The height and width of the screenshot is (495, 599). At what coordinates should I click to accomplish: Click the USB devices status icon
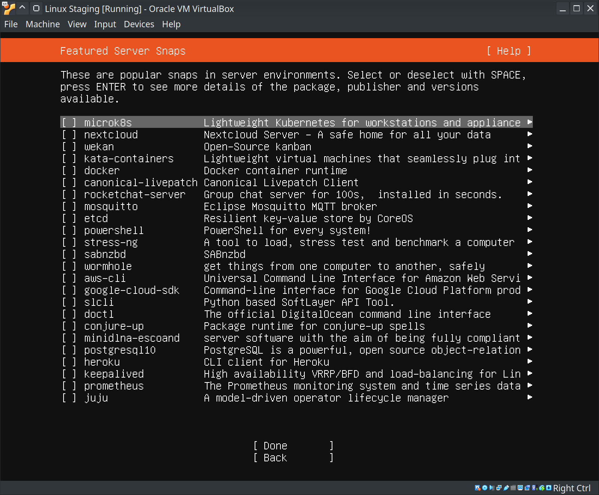pos(506,488)
